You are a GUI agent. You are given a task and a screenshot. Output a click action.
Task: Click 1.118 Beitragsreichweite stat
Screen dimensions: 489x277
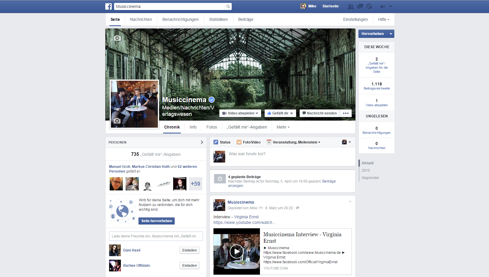pos(377,86)
